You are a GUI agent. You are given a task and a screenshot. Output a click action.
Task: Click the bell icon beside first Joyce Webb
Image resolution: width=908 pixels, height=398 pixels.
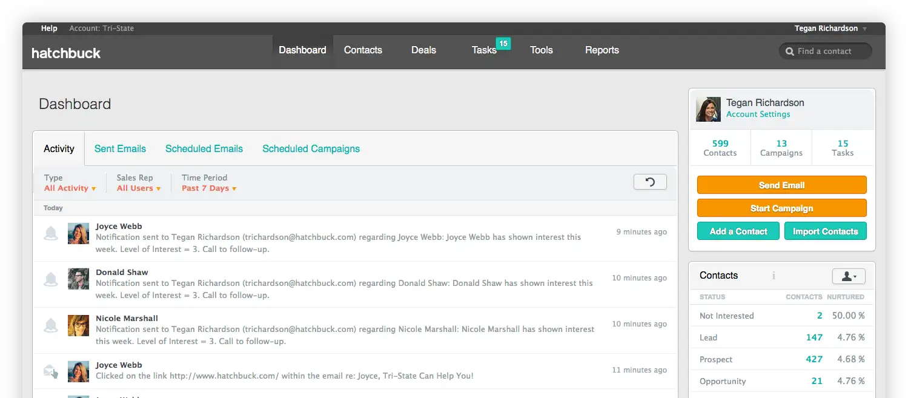pos(51,233)
